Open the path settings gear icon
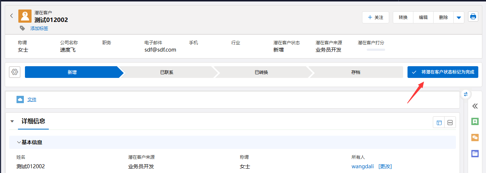 coord(15,72)
